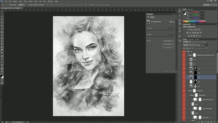Click the Mask Edge button
Image resolution: width=218 pixels, height=123 pixels.
pos(168,41)
